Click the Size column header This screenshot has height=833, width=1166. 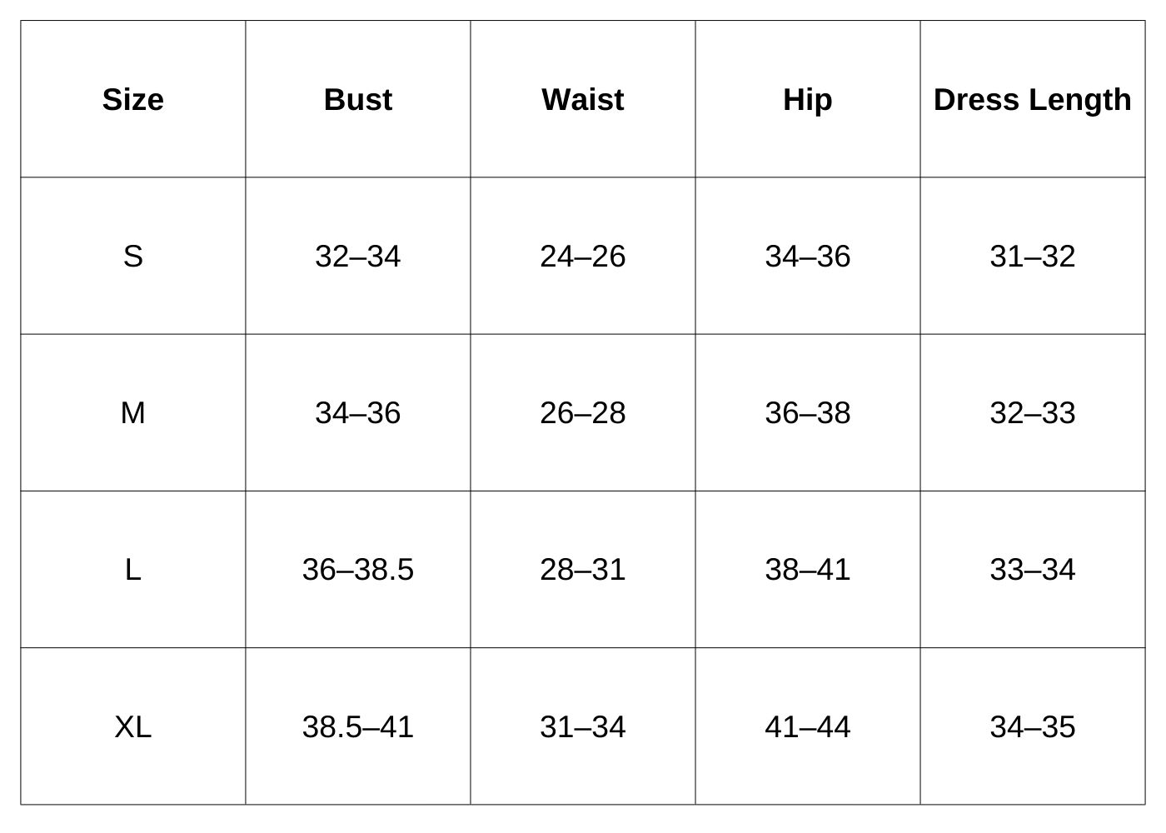pos(133,100)
